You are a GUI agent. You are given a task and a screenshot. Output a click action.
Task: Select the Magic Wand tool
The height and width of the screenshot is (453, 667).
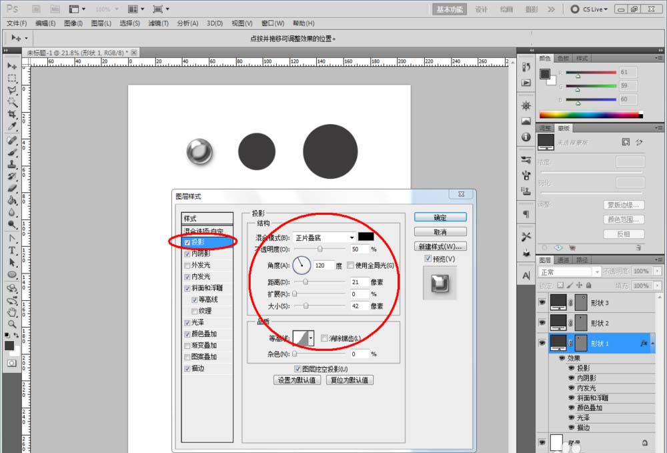(x=12, y=102)
